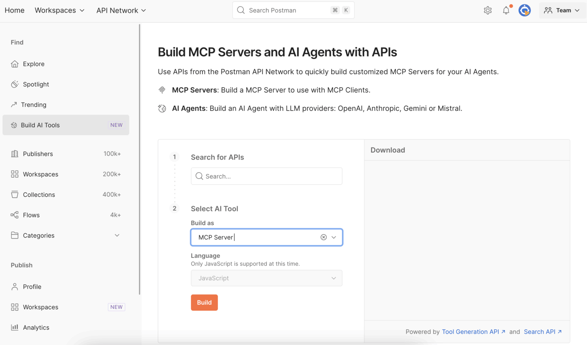Select Build AI Tools in sidebar
This screenshot has width=587, height=345.
[66, 125]
